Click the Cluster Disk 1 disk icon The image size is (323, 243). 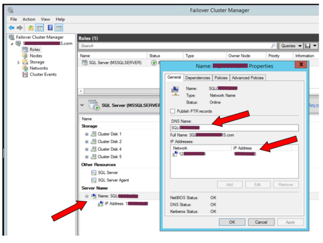pos(94,134)
